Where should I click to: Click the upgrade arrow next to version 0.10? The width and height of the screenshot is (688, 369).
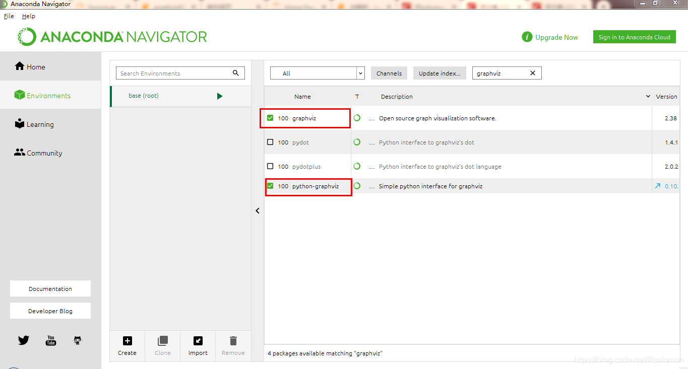658,186
